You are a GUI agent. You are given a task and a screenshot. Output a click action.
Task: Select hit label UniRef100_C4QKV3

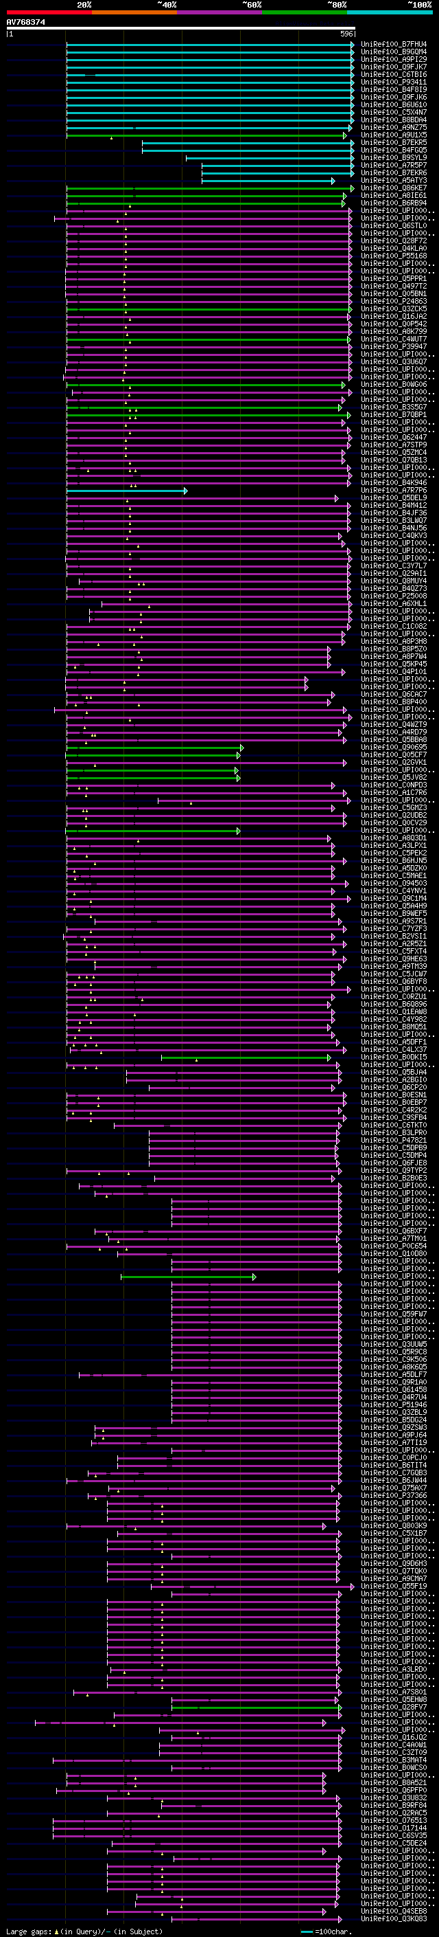(x=394, y=535)
